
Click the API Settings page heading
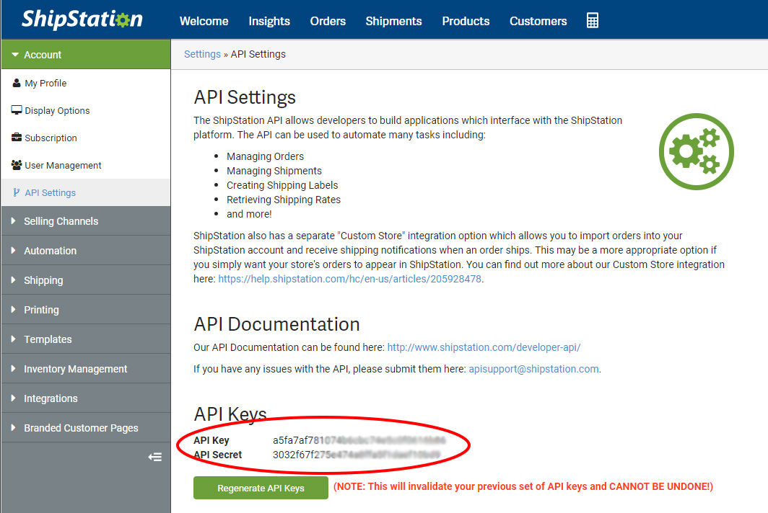point(245,97)
